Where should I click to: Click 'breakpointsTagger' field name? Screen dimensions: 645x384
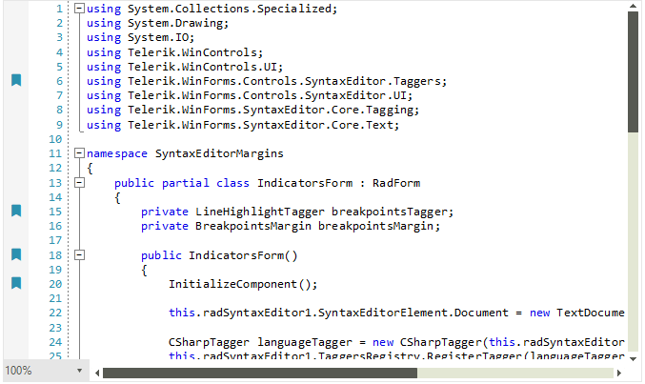click(389, 212)
